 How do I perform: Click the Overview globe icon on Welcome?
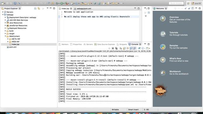(x=163, y=18)
